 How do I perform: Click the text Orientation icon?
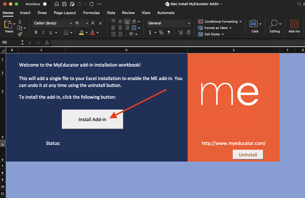point(132,34)
